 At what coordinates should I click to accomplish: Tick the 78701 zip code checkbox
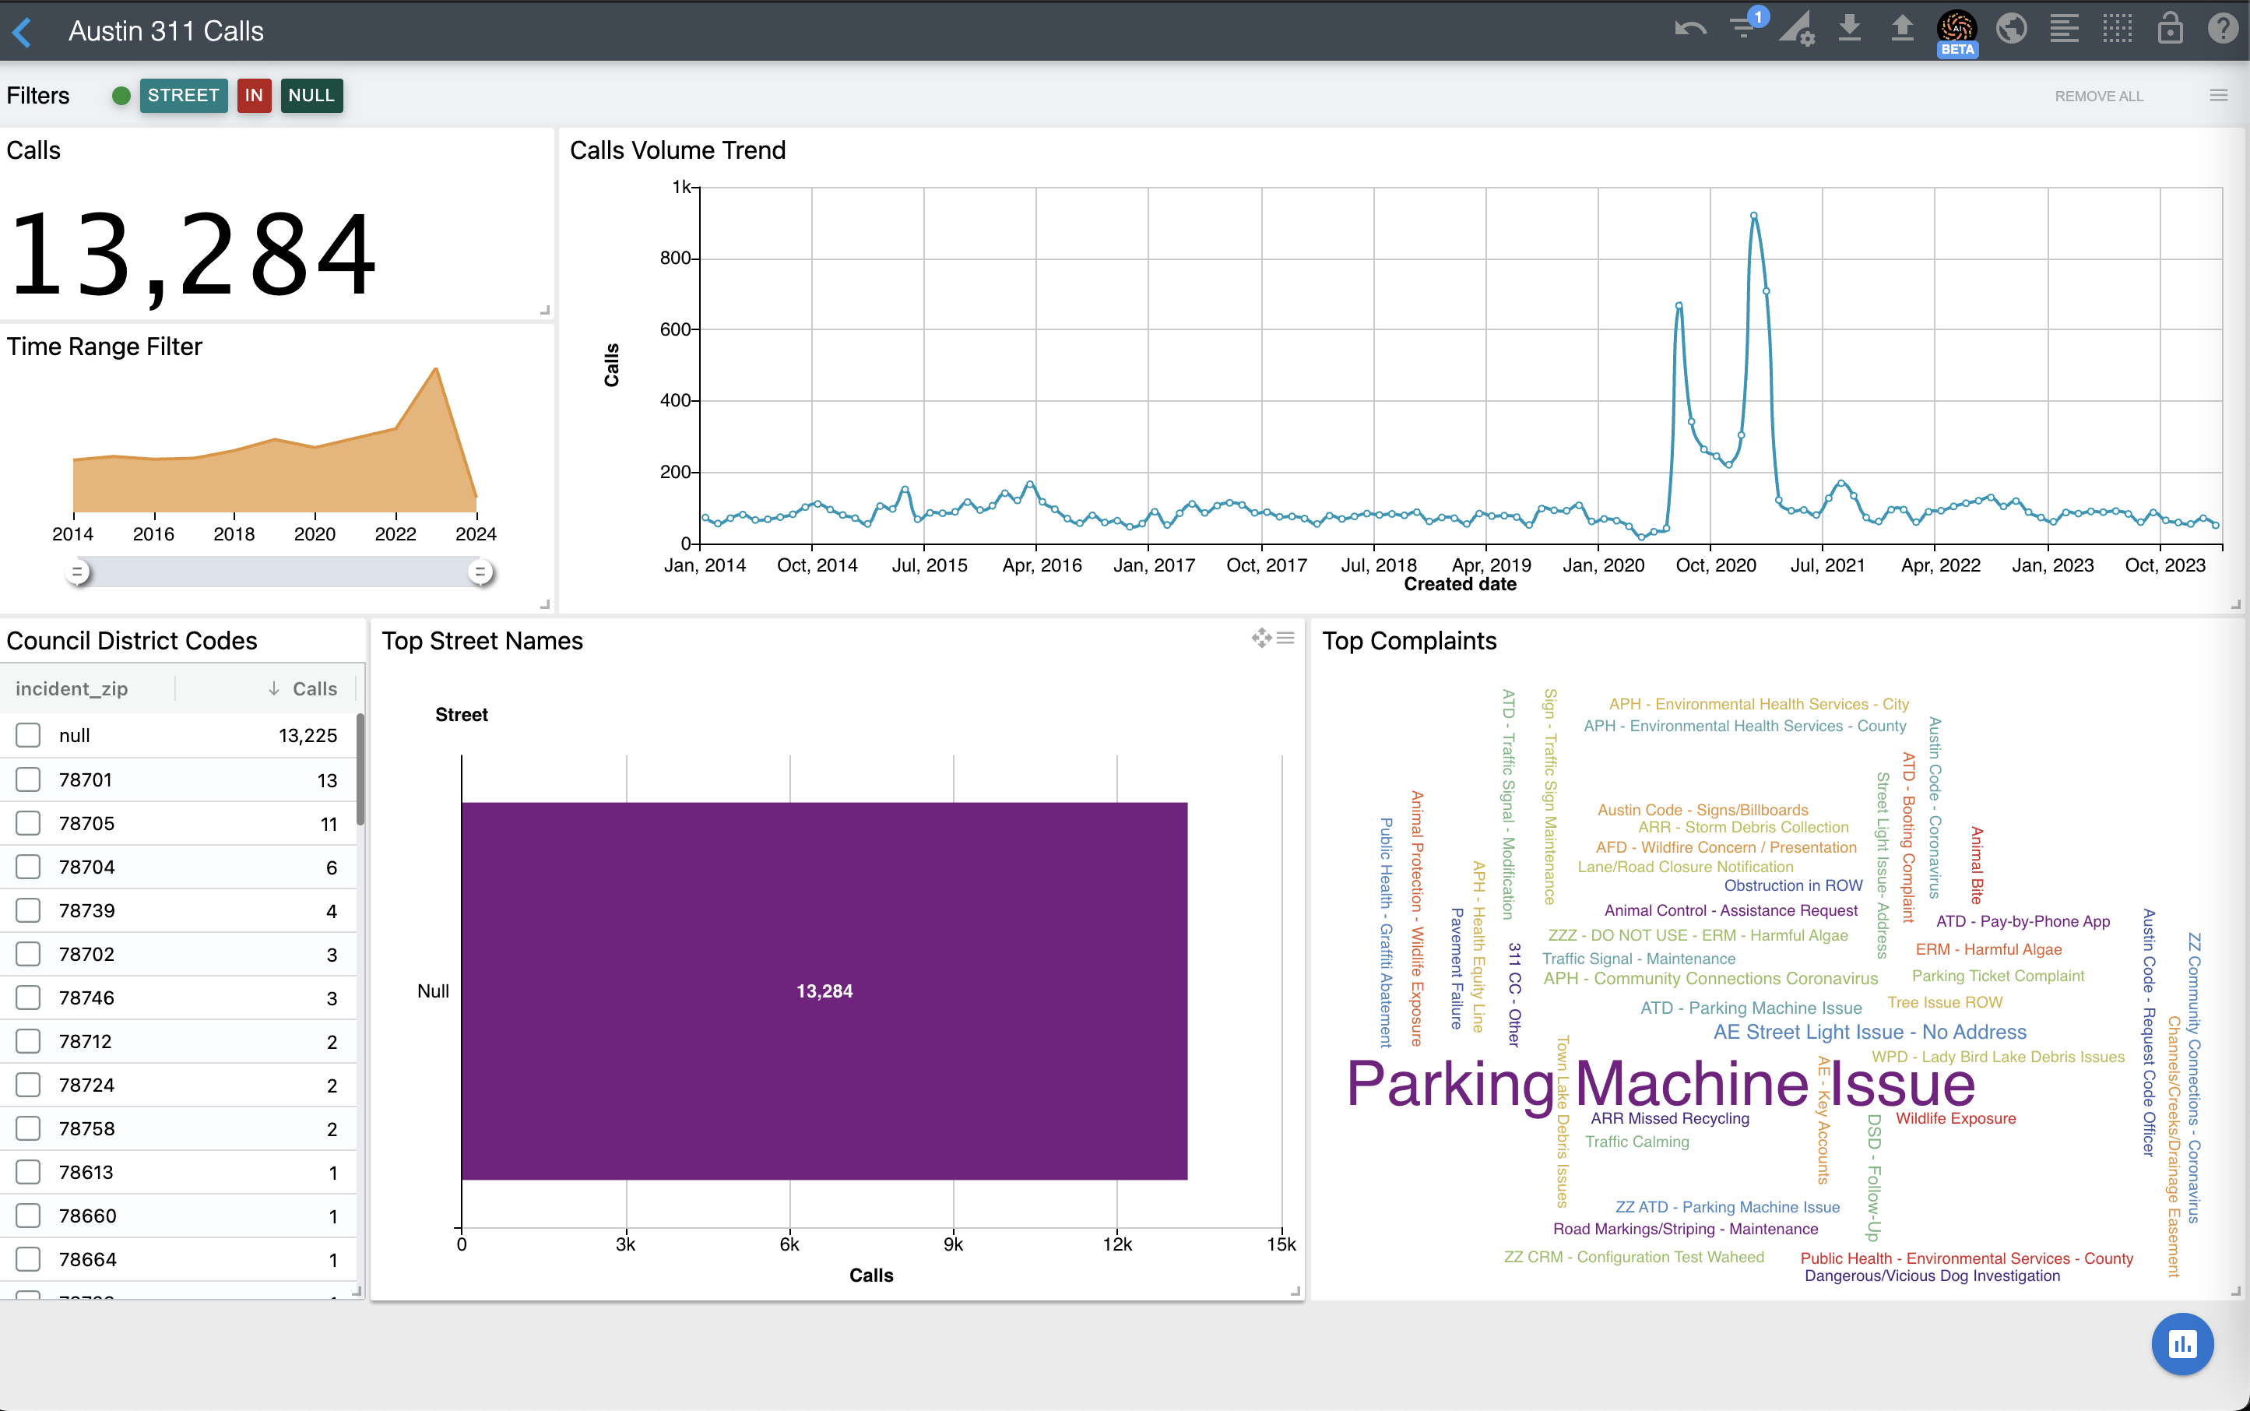click(28, 779)
